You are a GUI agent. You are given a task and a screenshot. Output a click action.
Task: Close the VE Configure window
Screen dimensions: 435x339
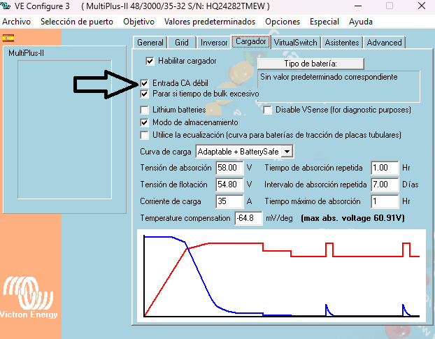pyautogui.click(x=422, y=6)
